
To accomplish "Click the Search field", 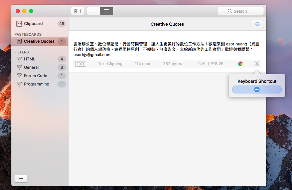I will (241, 11).
